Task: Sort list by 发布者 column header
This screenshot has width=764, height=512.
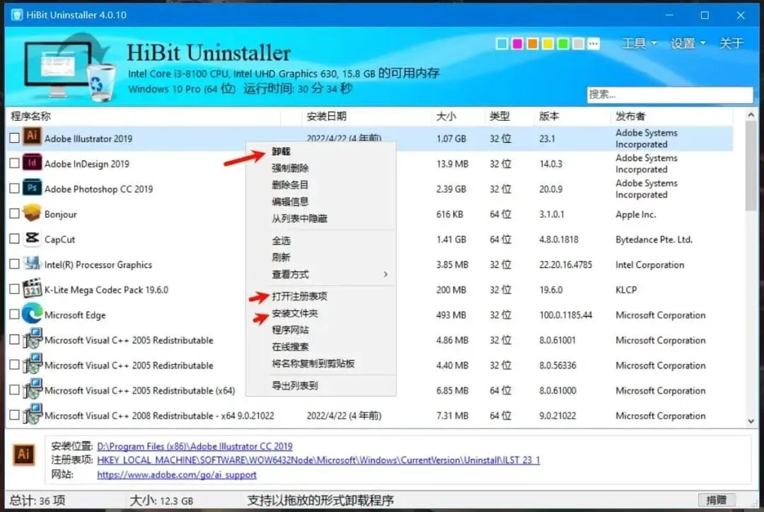Action: (x=630, y=116)
